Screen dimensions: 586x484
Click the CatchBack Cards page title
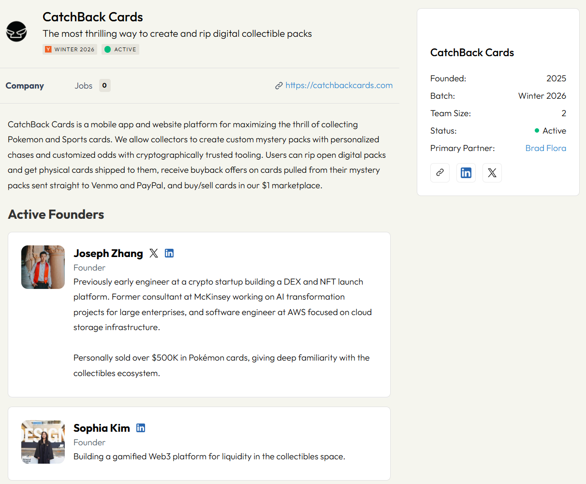coord(93,17)
